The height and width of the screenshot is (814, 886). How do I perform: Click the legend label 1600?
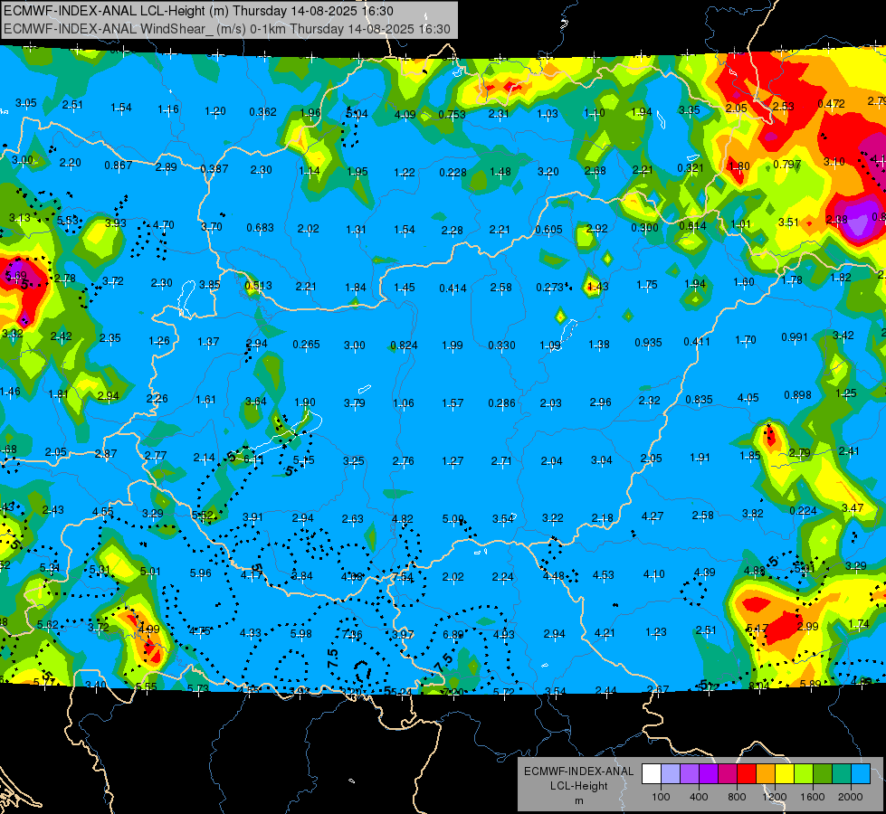pyautogui.click(x=813, y=797)
